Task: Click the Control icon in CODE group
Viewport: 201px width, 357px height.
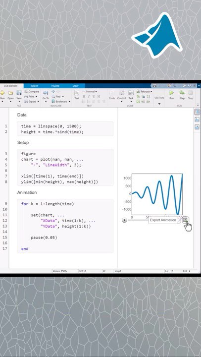Action: click(x=121, y=93)
